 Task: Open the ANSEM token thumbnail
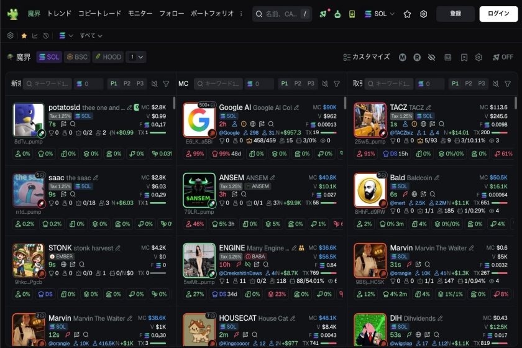click(199, 190)
